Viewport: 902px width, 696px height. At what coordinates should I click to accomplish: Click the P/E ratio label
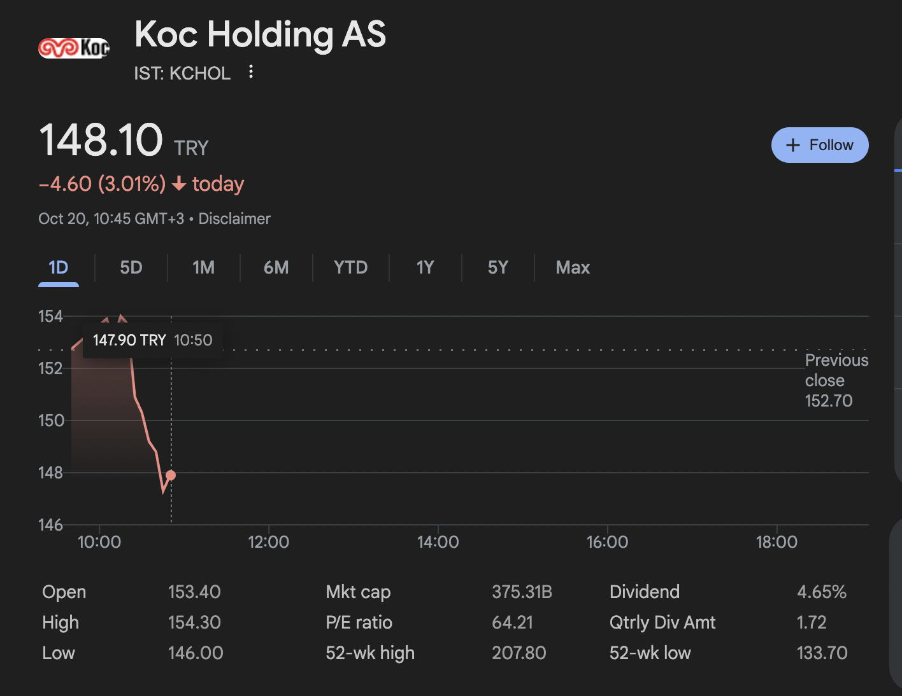coord(359,623)
